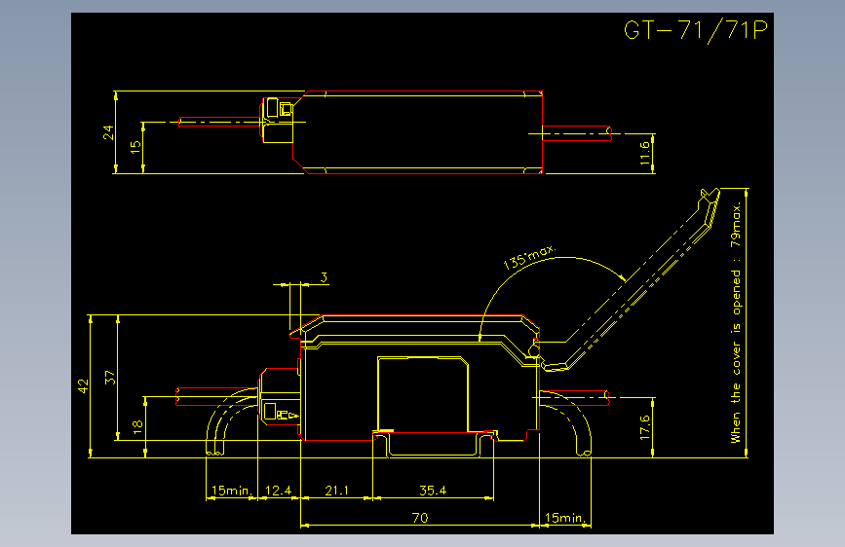The width and height of the screenshot is (845, 547).
Task: Click the 'When the cover is opened : 79max.' note
Action: [736, 322]
